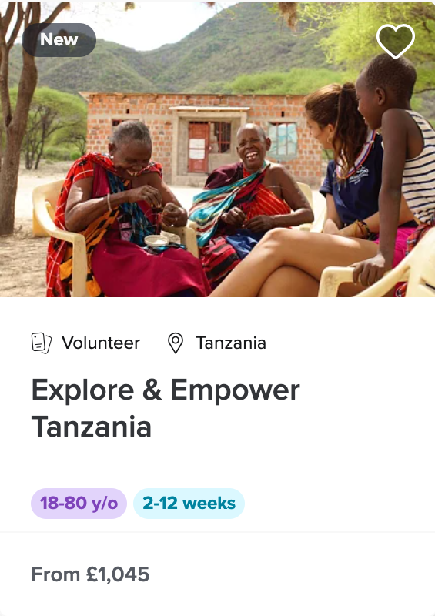Click the Volunteer cards icon
Screen dimensions: 435x616
click(42, 343)
